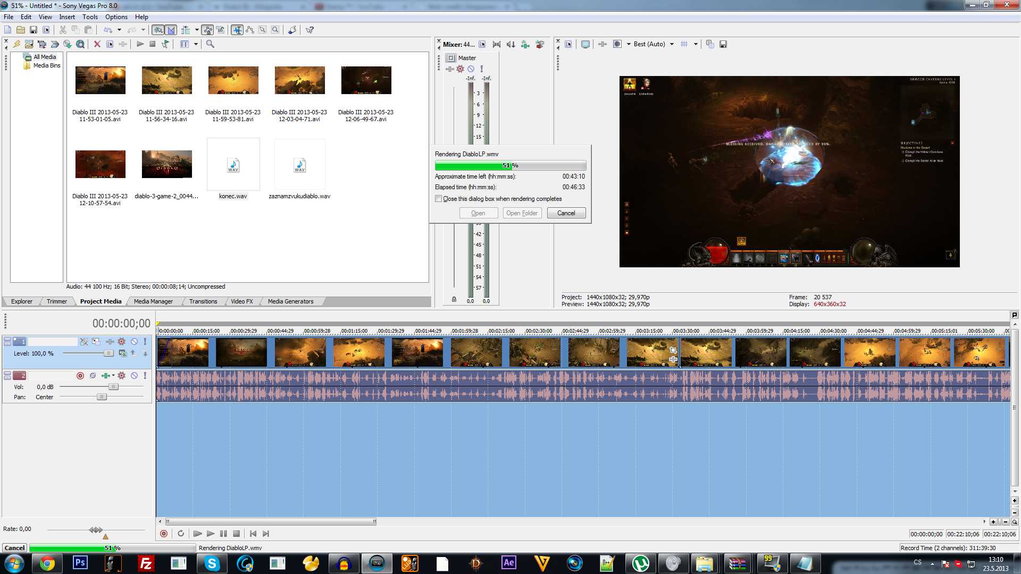Click the Capture Video camera icon
Screen dimensions: 1021x574
(x=41, y=44)
